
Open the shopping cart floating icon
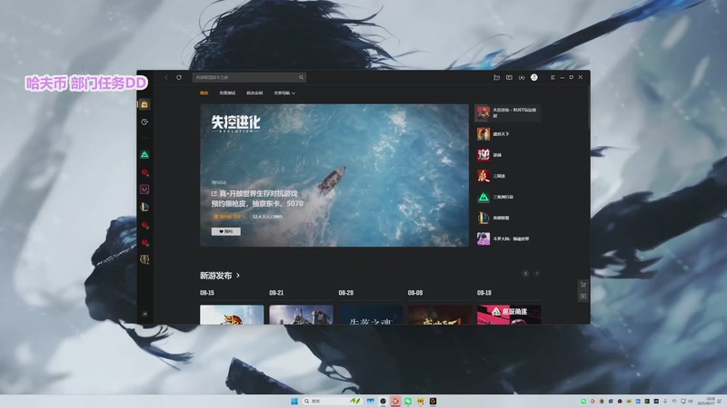point(583,285)
